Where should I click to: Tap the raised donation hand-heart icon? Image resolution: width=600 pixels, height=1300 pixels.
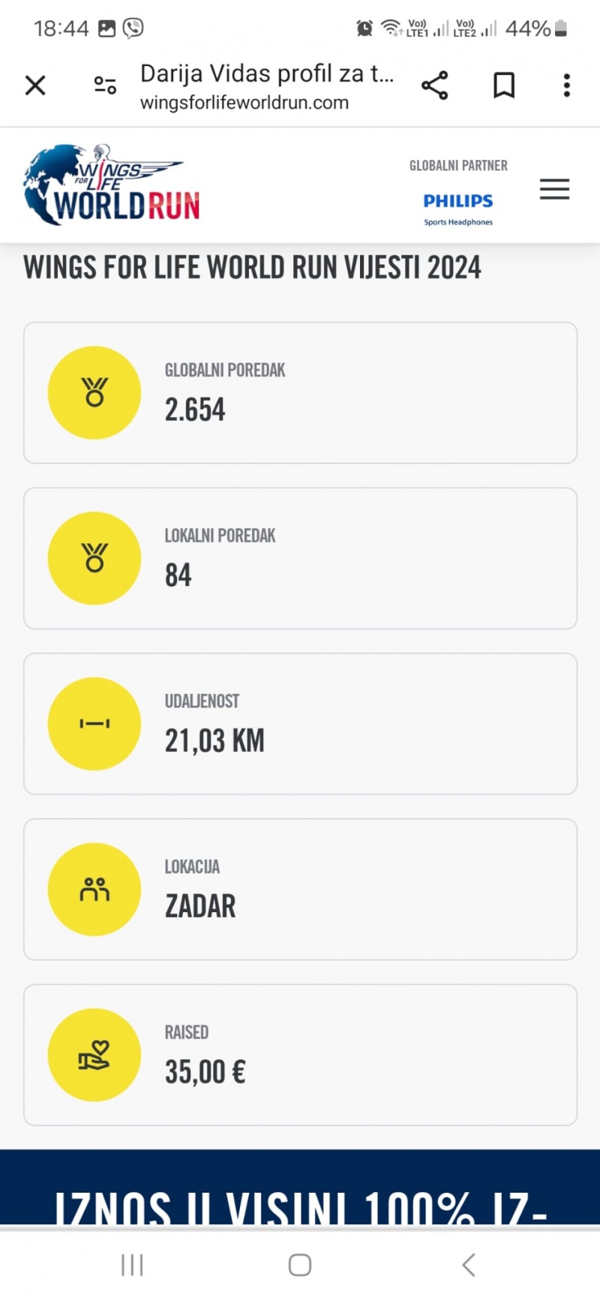[94, 1055]
